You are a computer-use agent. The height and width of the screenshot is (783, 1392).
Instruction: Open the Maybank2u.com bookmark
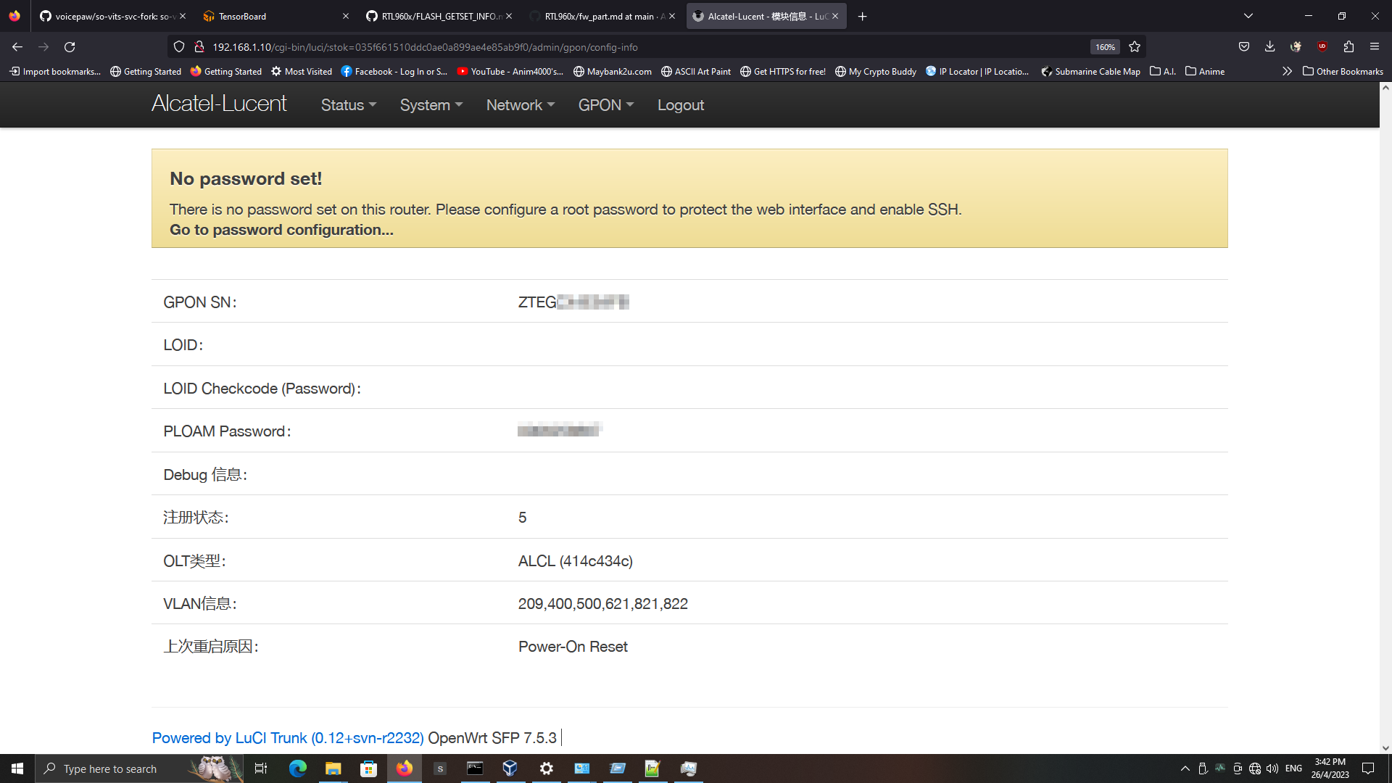613,71
